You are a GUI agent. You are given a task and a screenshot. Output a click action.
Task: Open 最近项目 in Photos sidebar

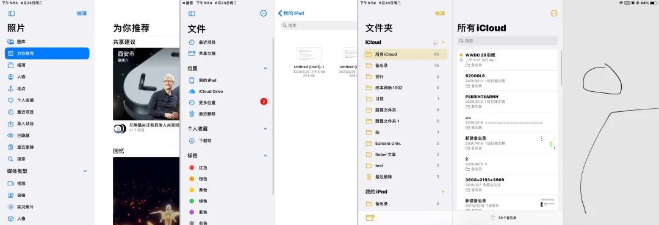pos(47,112)
